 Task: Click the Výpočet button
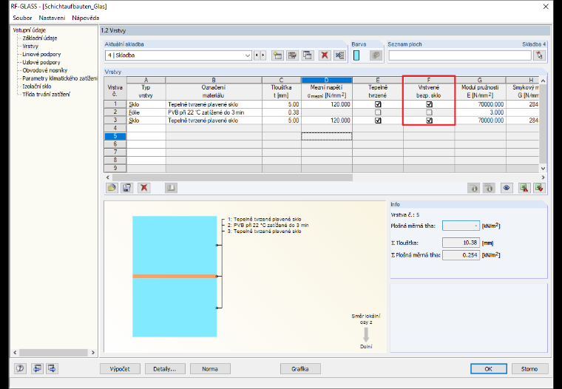[120, 368]
